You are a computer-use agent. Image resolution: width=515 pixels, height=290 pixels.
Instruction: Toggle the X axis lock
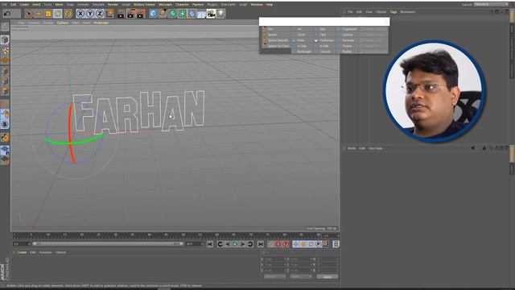click(x=80, y=14)
